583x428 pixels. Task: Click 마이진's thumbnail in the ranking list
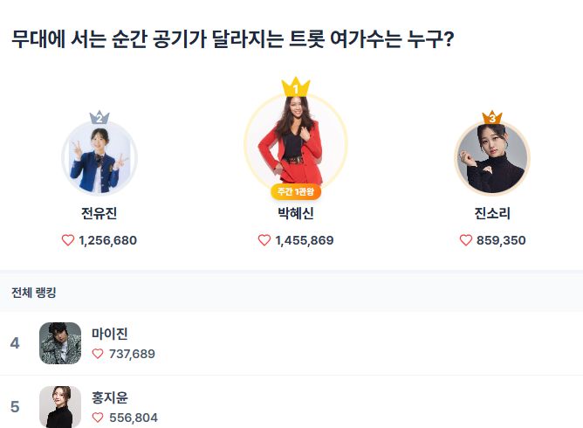coord(60,343)
